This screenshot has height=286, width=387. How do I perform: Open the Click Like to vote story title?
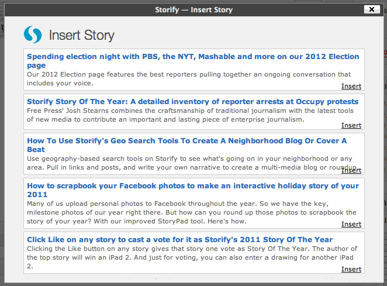pyautogui.click(x=179, y=240)
